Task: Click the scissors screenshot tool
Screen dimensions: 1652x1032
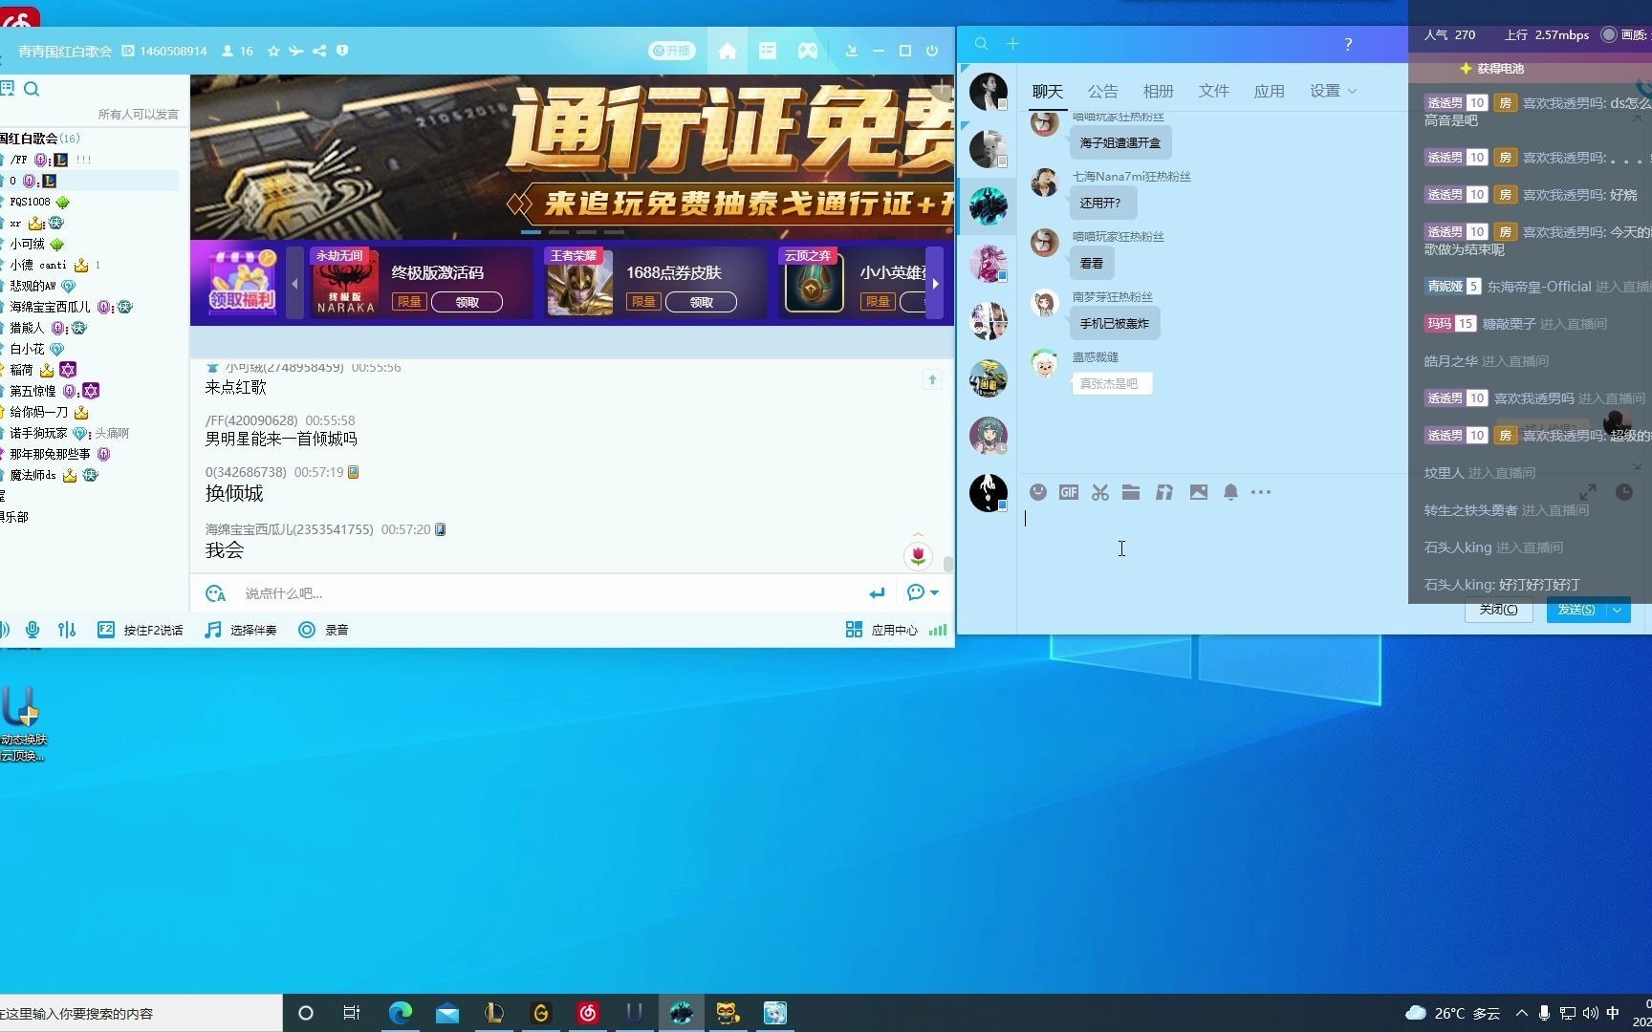Action: pyautogui.click(x=1100, y=492)
